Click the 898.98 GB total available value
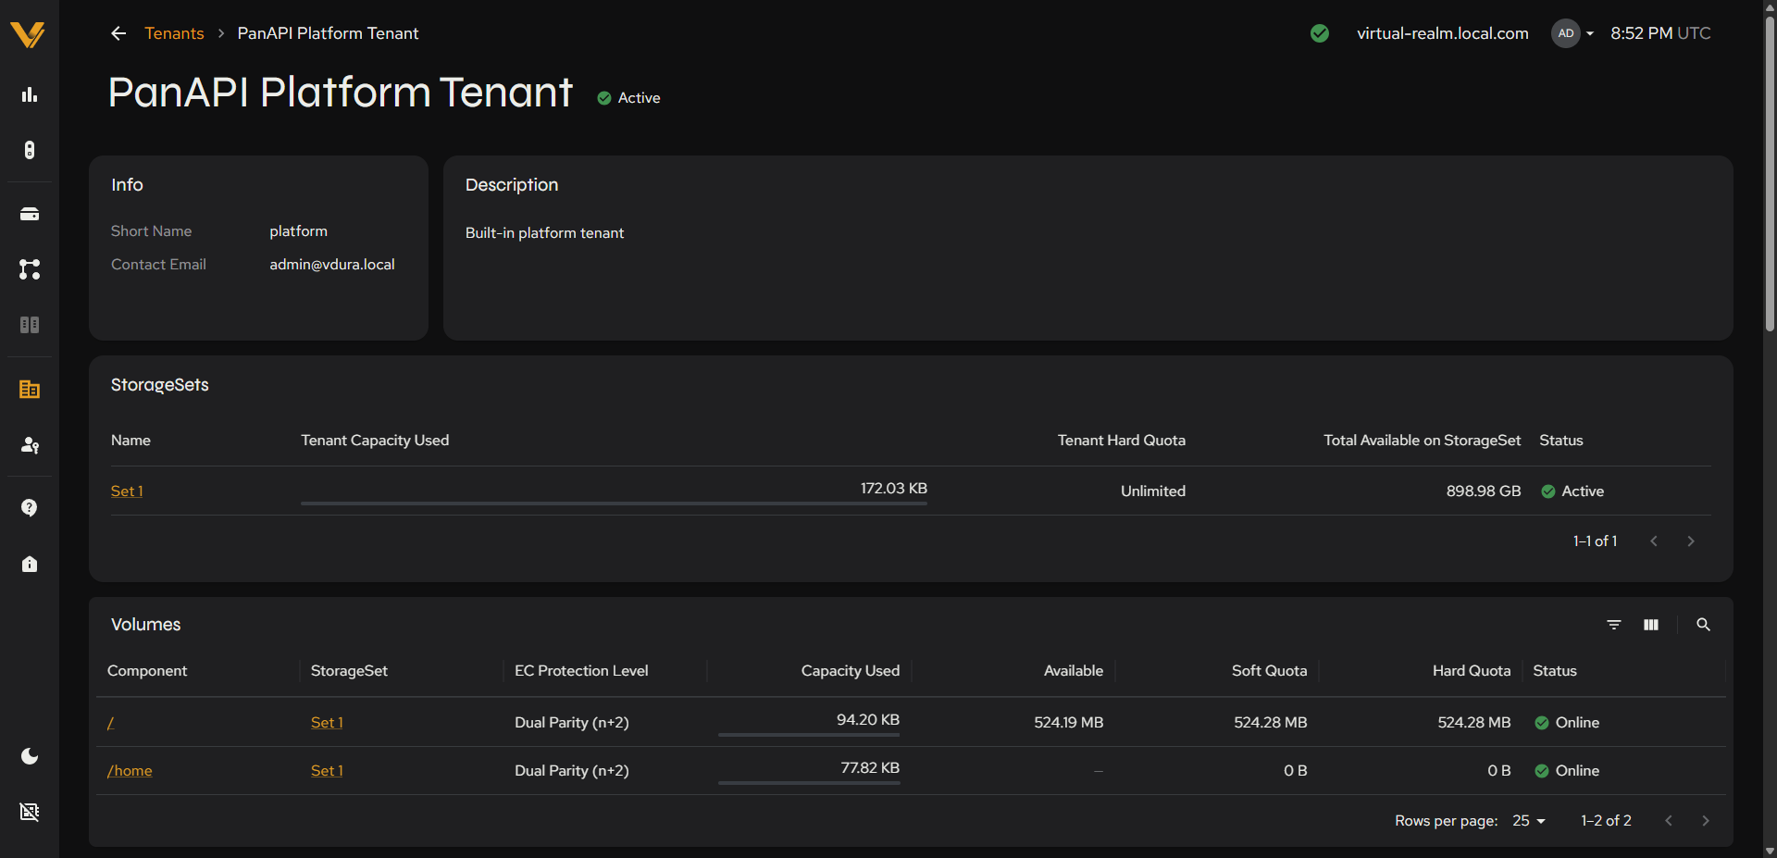The width and height of the screenshot is (1777, 858). point(1484,491)
